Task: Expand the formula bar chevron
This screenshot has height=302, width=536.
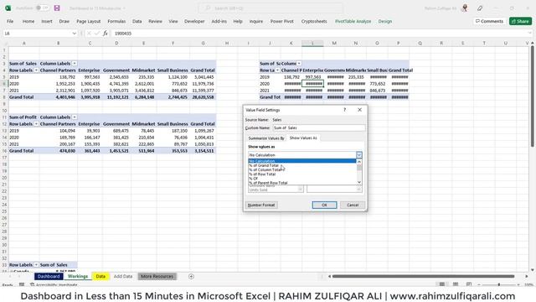Action: click(529, 34)
